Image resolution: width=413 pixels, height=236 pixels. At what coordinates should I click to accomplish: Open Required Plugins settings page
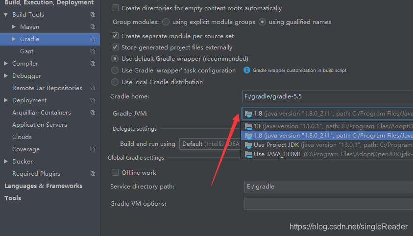coord(36,174)
